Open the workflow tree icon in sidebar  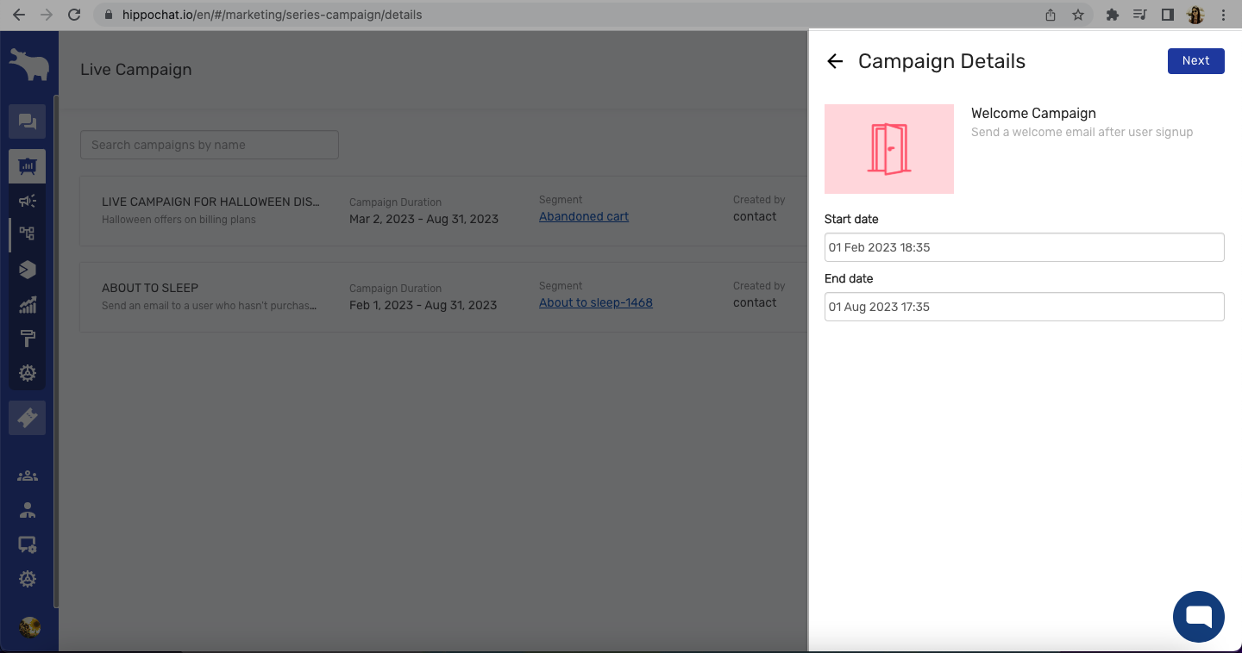pos(28,233)
